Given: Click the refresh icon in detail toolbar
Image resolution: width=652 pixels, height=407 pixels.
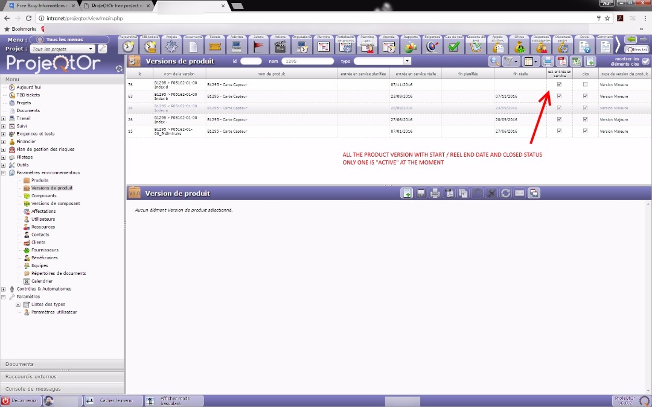Looking at the screenshot, I should [505, 193].
